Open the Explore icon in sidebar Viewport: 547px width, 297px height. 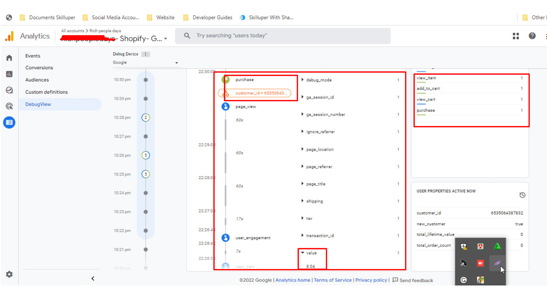coord(9,90)
